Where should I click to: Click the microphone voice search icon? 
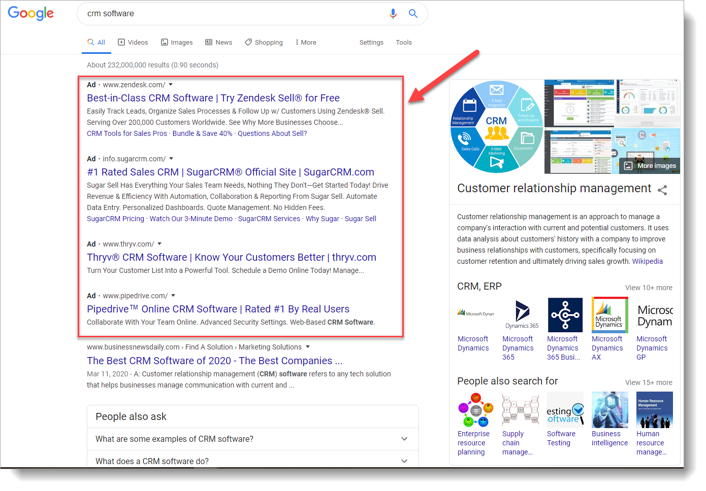393,14
